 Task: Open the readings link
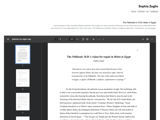[x=154, y=11]
